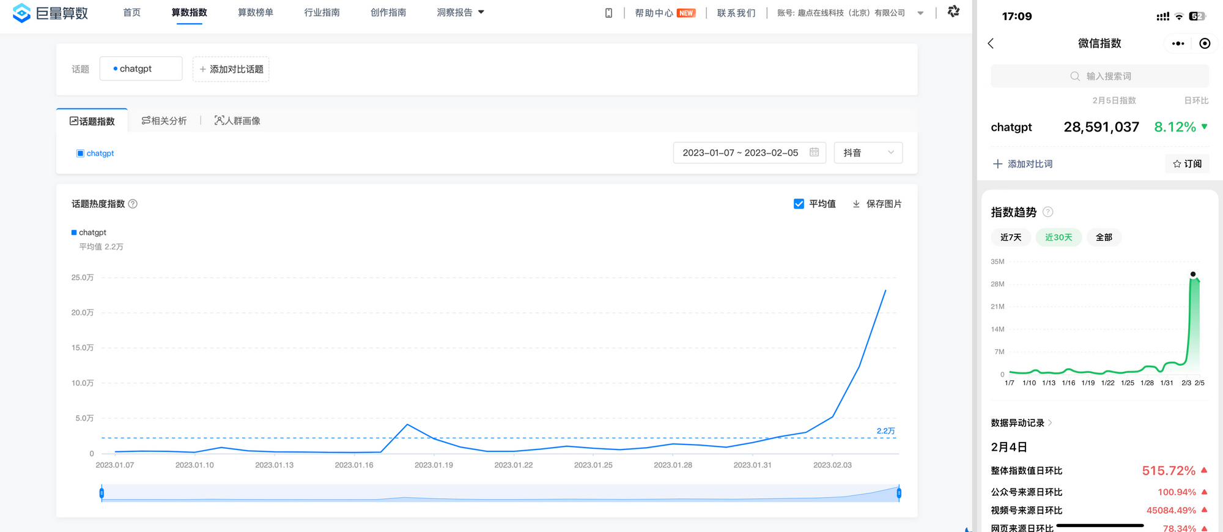Select 近7天 range option
This screenshot has height=532, width=1223.
1011,237
